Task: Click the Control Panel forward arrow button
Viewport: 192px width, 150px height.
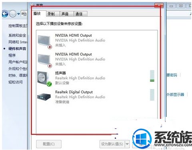Action: pos(13,14)
